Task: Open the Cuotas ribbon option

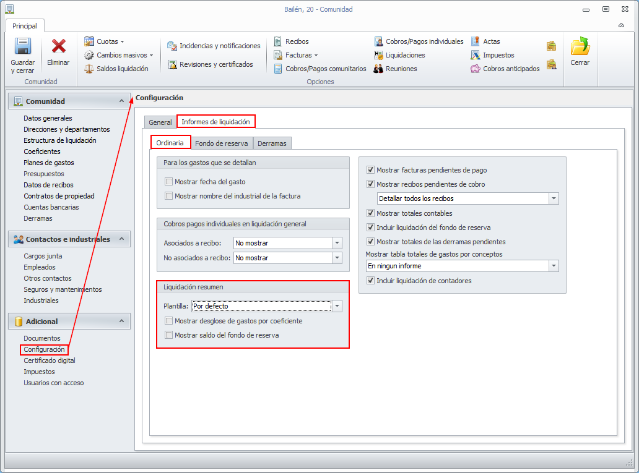Action: [104, 41]
